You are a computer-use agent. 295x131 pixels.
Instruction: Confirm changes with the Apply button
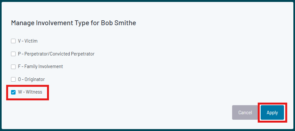click(x=272, y=113)
